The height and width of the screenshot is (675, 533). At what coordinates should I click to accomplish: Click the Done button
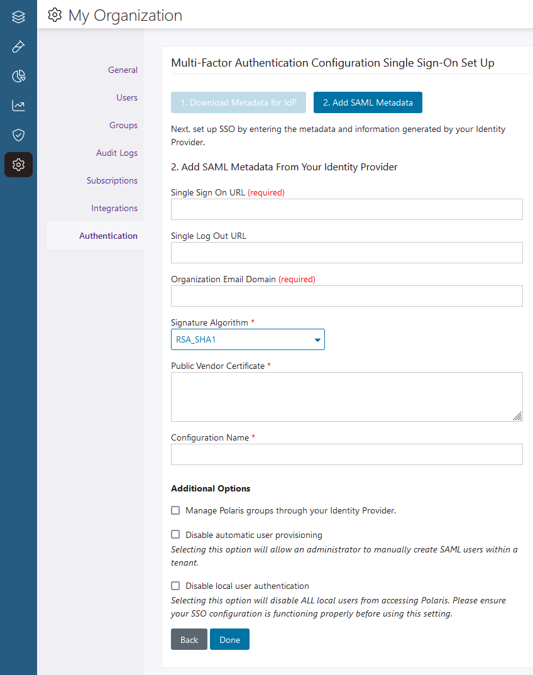coord(229,640)
